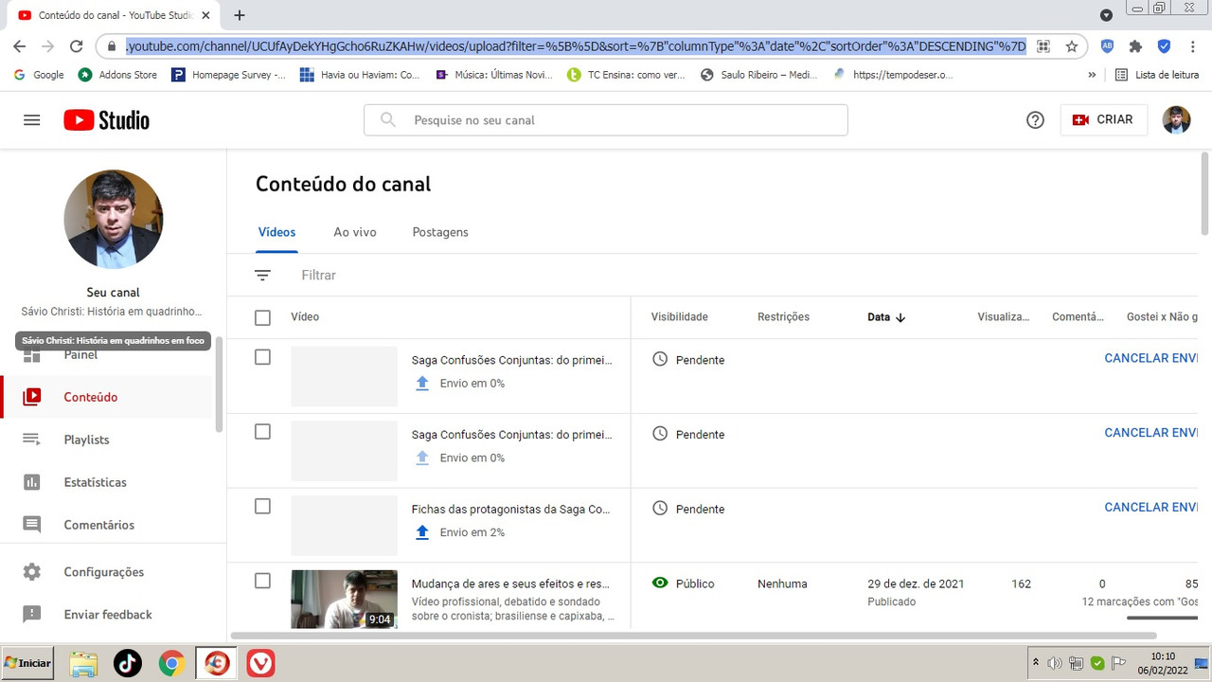Select the checkbox for the Mudança de ares video

[262, 581]
